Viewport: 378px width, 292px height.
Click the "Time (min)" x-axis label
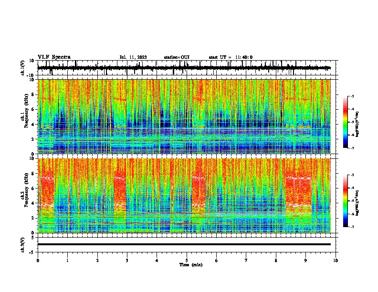(x=191, y=265)
